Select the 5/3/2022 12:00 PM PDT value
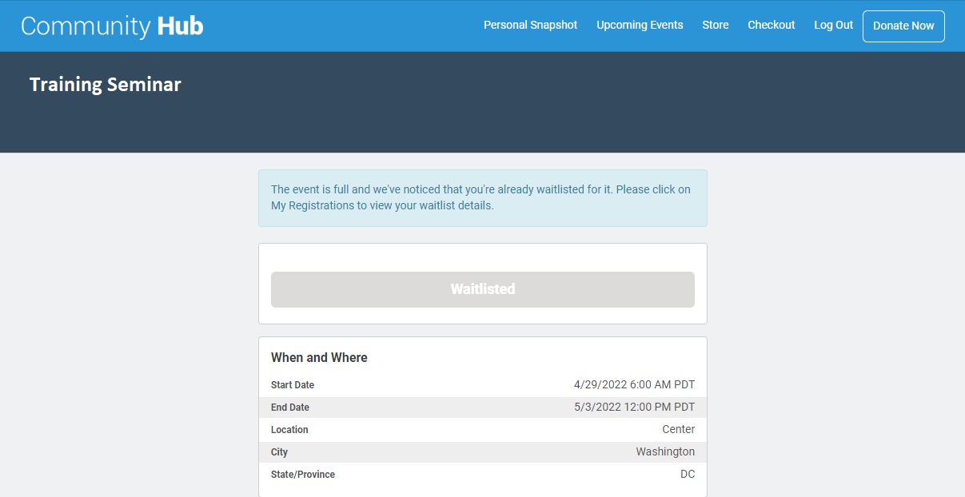 (634, 408)
